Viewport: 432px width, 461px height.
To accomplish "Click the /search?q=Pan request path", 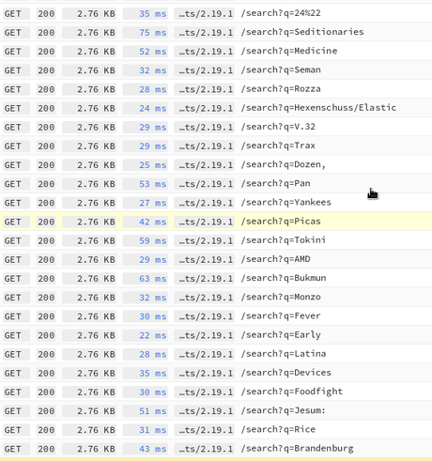I will click(x=275, y=183).
